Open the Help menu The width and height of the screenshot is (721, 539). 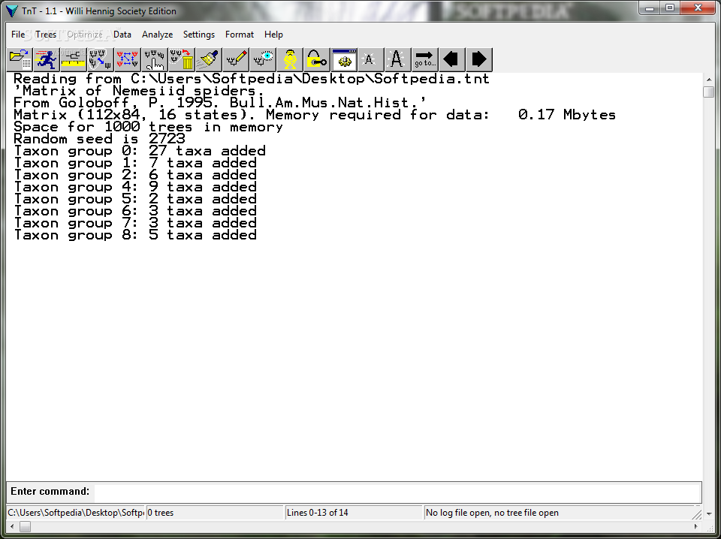click(273, 35)
